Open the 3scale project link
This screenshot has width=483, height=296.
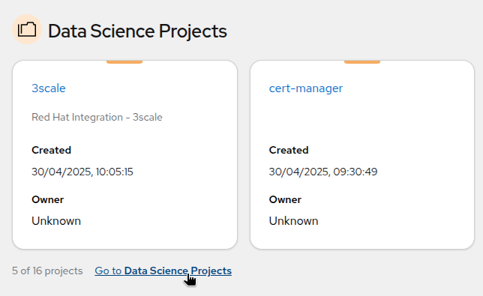tap(48, 88)
